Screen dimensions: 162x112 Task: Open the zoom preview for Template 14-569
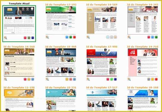[x=88, y=37]
